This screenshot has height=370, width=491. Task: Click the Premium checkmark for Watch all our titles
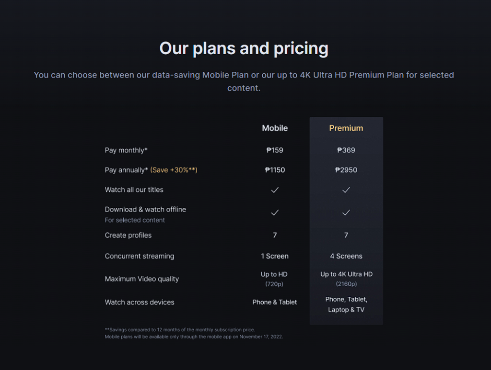pos(346,190)
